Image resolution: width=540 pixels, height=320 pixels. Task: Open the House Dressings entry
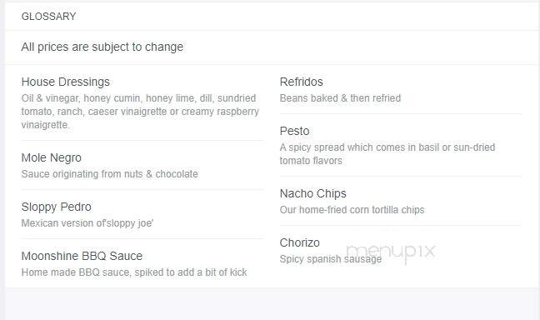66,82
